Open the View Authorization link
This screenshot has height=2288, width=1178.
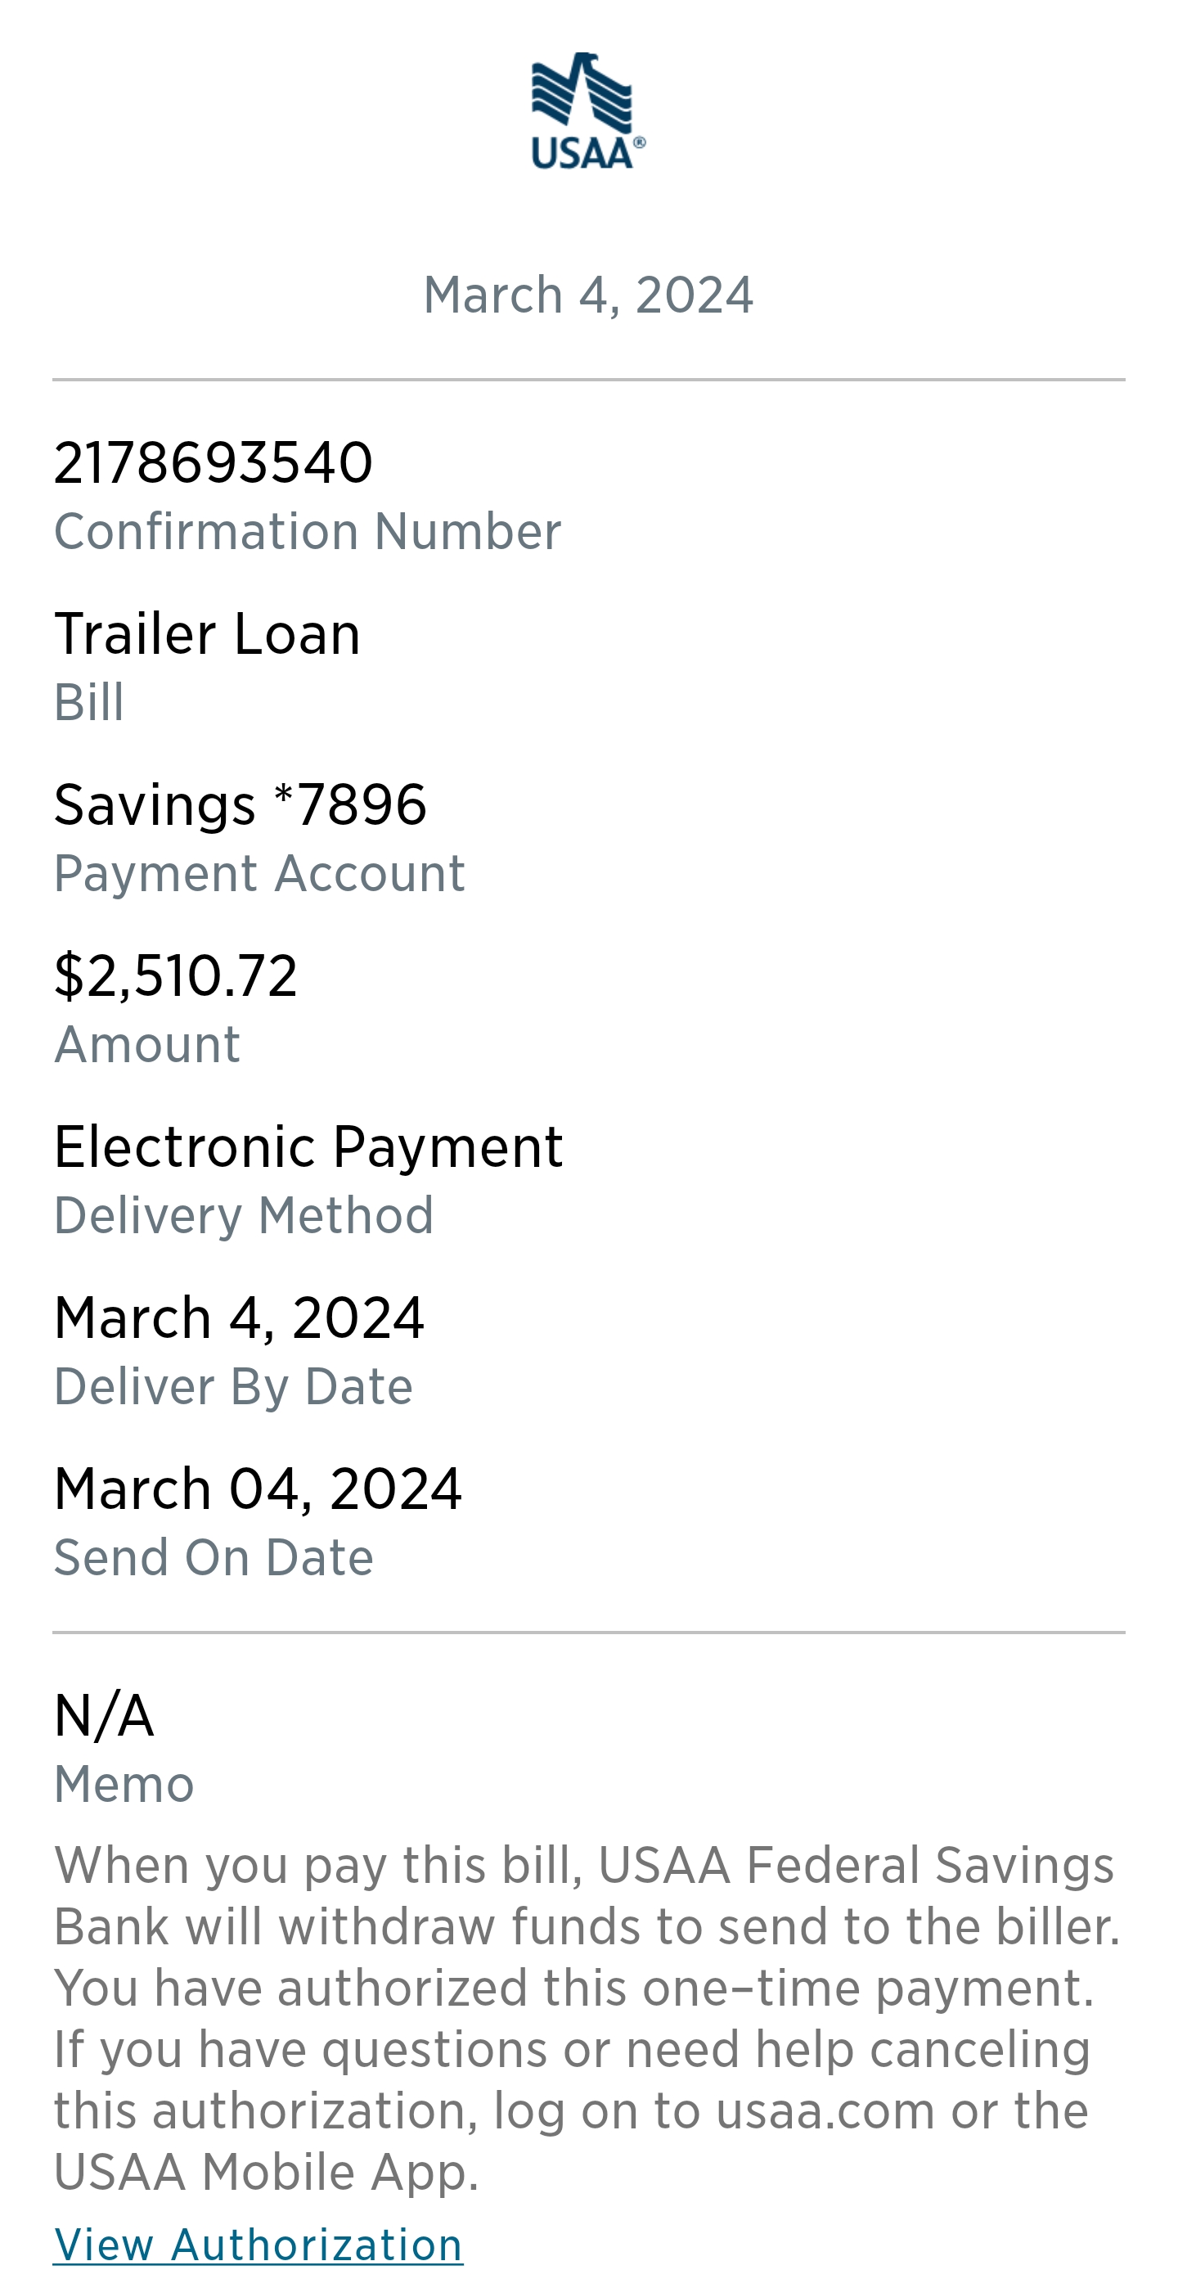click(x=259, y=2245)
